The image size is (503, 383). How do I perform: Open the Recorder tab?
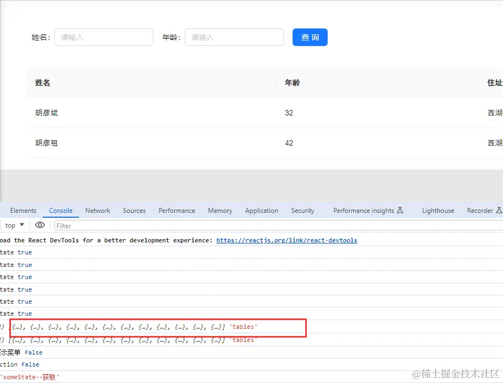click(x=484, y=211)
